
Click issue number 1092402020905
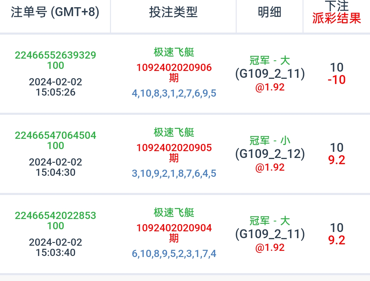coord(174,148)
